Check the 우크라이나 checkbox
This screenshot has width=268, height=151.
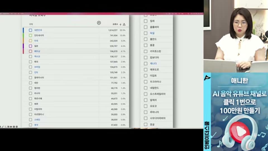tap(146, 82)
